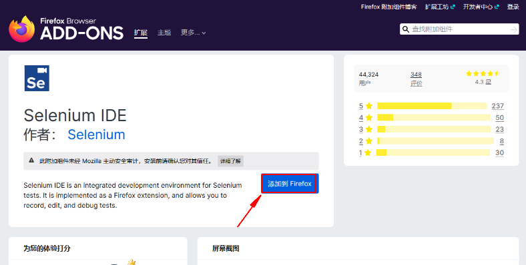This screenshot has height=265, width=526.
Task: Open the 扩展工坊 link
Action: pyautogui.click(x=440, y=7)
